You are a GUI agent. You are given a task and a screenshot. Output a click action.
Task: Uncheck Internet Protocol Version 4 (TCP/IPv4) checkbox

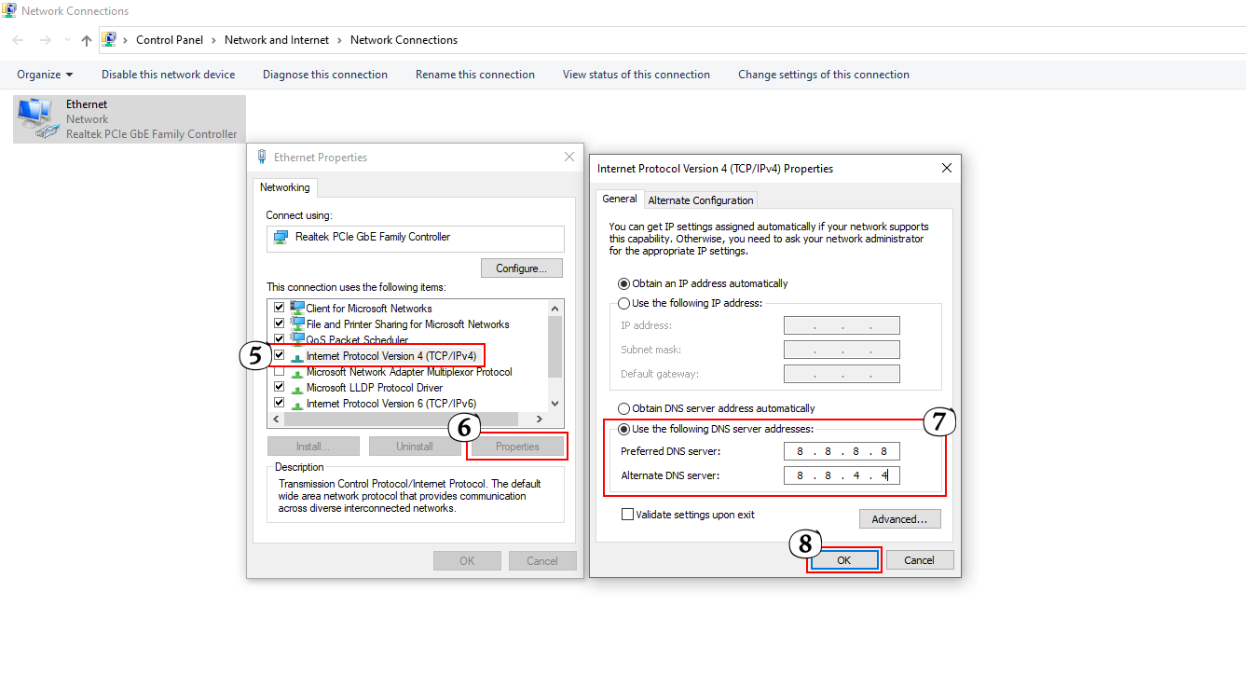coord(279,355)
